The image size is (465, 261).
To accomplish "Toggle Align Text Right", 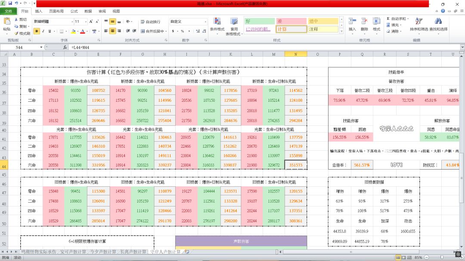I will click(119, 31).
